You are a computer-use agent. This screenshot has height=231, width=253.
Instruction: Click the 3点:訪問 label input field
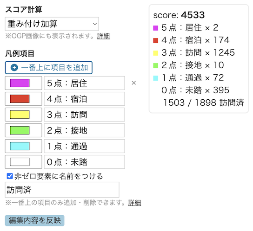click(x=84, y=115)
